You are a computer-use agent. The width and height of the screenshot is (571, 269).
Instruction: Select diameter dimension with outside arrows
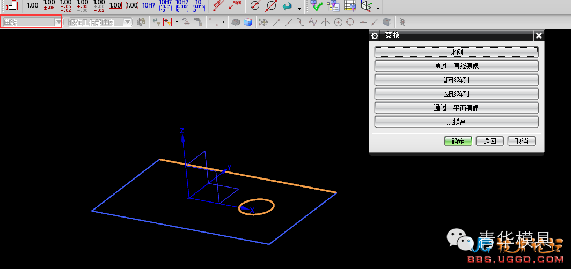(272, 5)
